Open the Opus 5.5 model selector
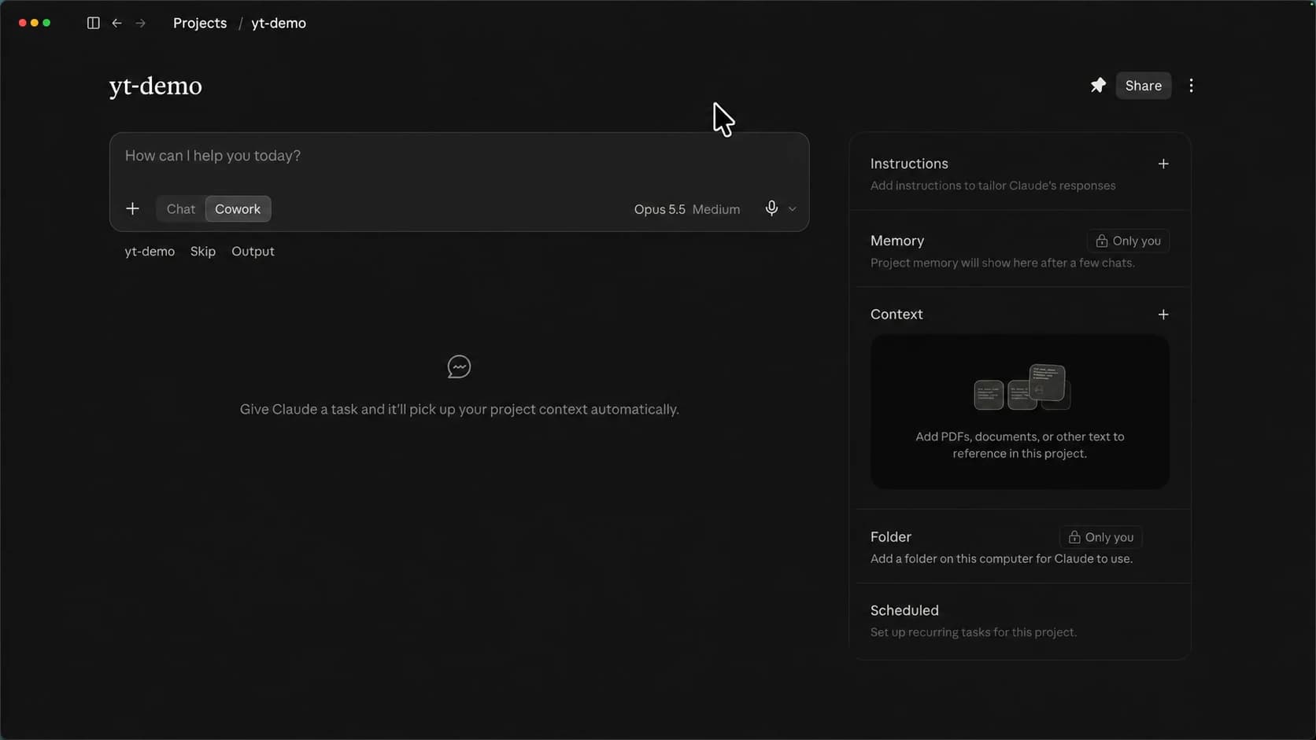Image resolution: width=1316 pixels, height=740 pixels. (x=660, y=209)
